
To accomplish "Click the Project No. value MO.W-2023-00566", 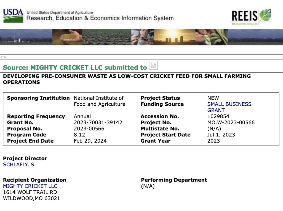I will pyautogui.click(x=231, y=122).
